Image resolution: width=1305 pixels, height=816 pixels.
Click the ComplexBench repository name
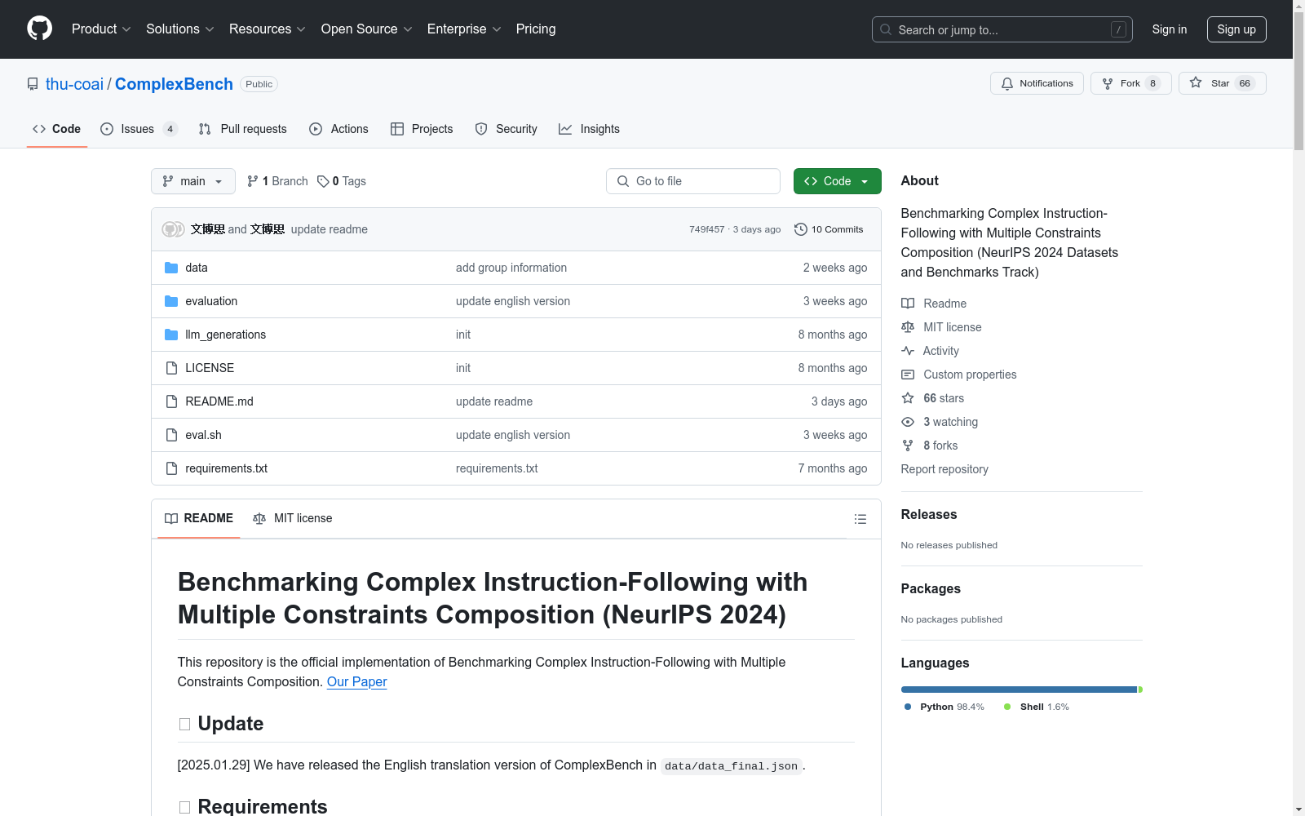(x=174, y=84)
